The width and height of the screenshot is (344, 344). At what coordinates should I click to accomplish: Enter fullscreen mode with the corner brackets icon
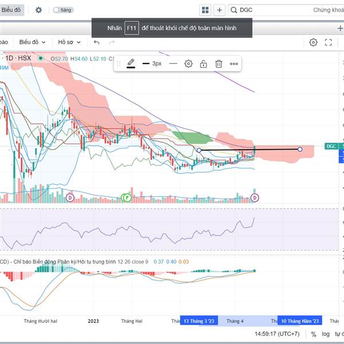pyautogui.click(x=329, y=42)
